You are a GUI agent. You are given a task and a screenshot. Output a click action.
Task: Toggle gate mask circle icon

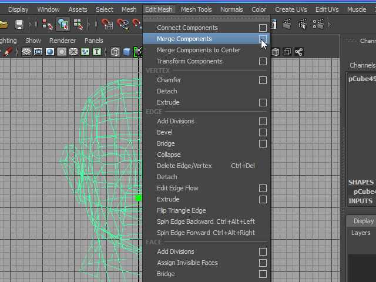[62, 52]
